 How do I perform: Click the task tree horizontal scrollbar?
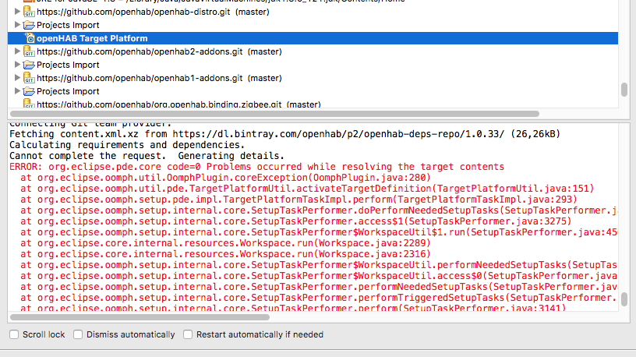click(x=274, y=114)
